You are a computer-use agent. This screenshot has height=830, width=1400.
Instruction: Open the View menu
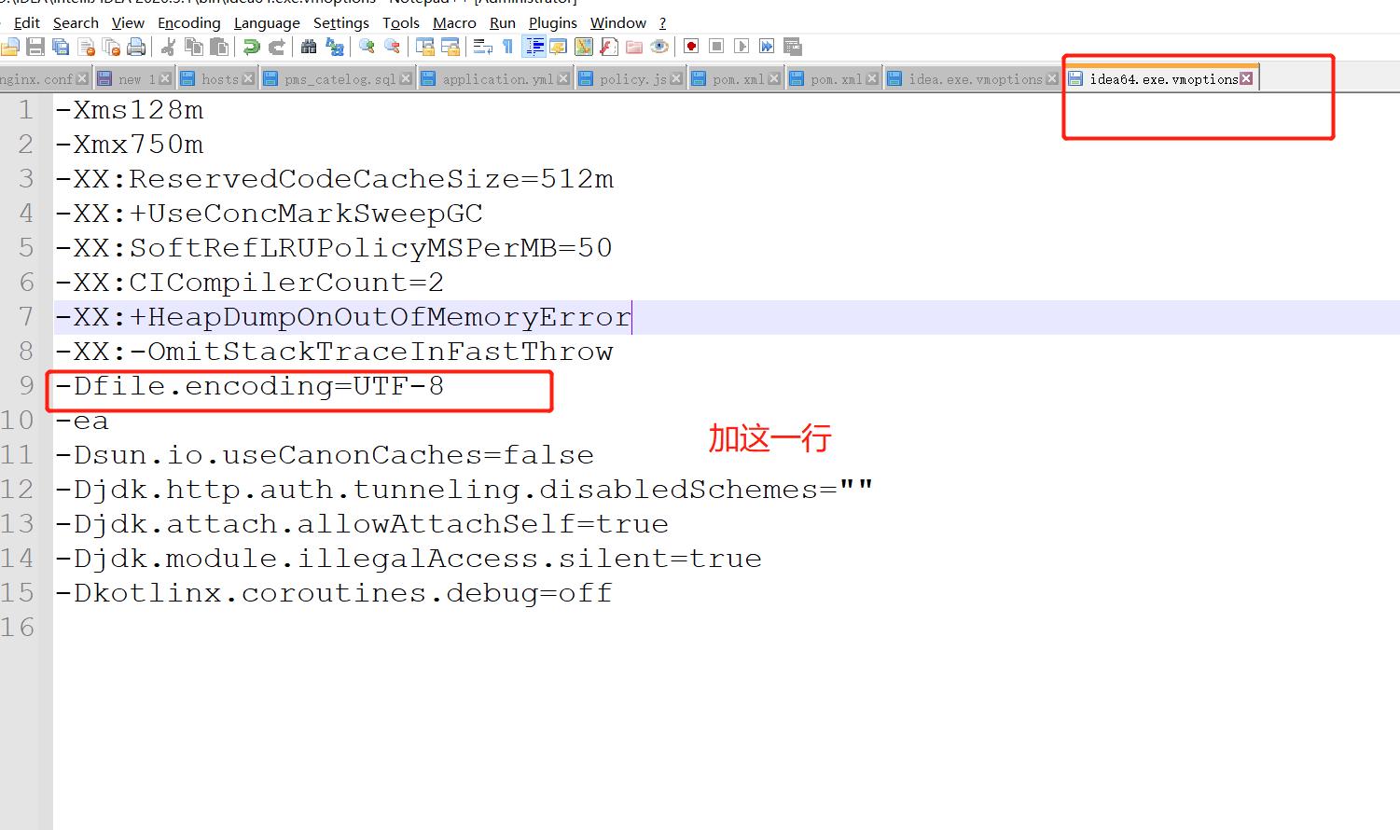128,22
